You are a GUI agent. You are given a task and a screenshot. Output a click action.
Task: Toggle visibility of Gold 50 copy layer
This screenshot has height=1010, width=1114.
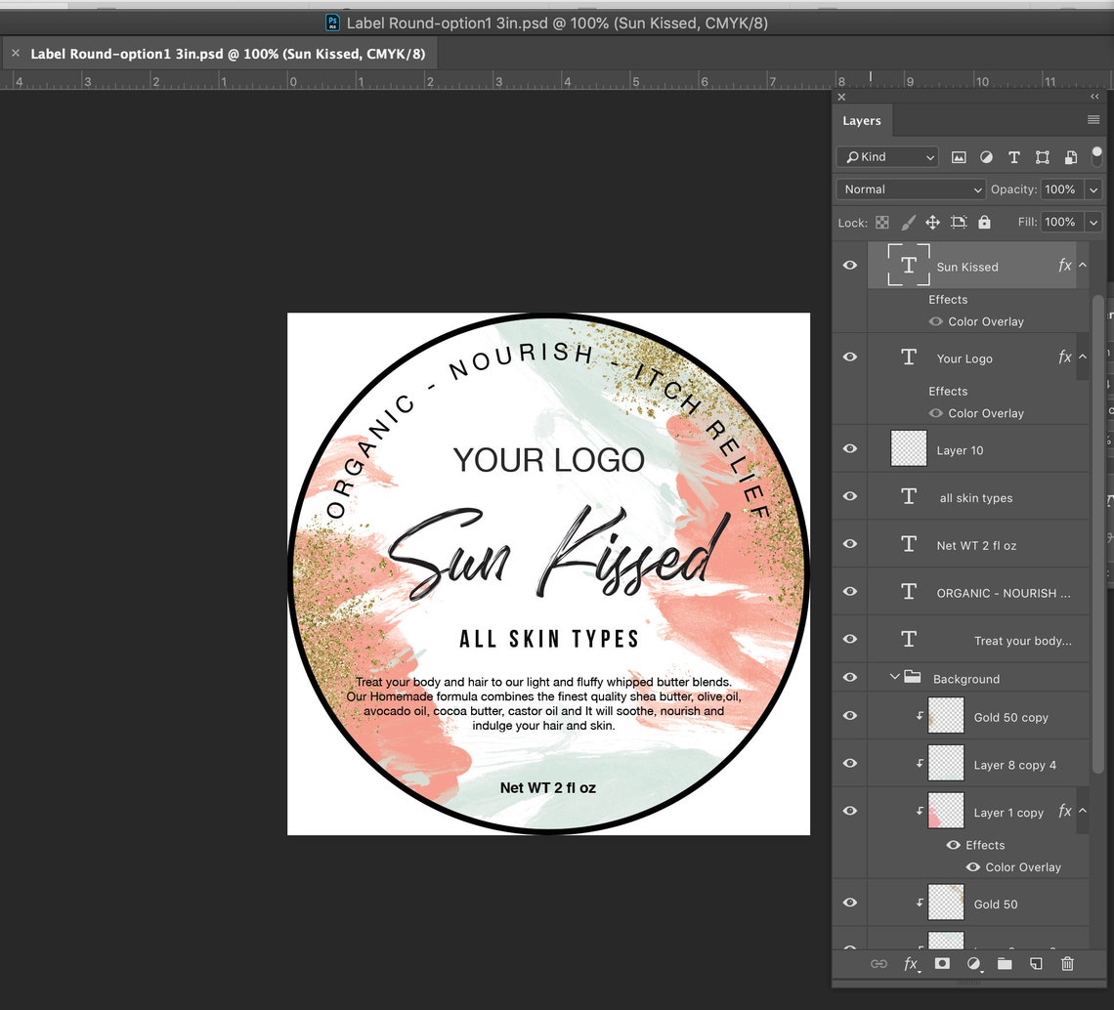pyautogui.click(x=849, y=716)
